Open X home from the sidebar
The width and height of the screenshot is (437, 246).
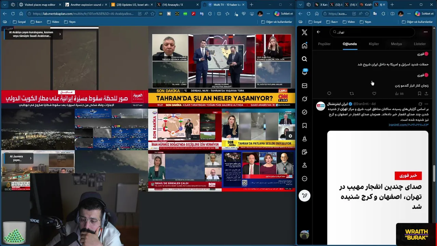305,46
